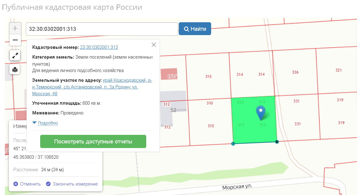Click Закончить измерение to finish measuring
Image resolution: width=357 pixels, height=195 pixels.
tap(72, 184)
